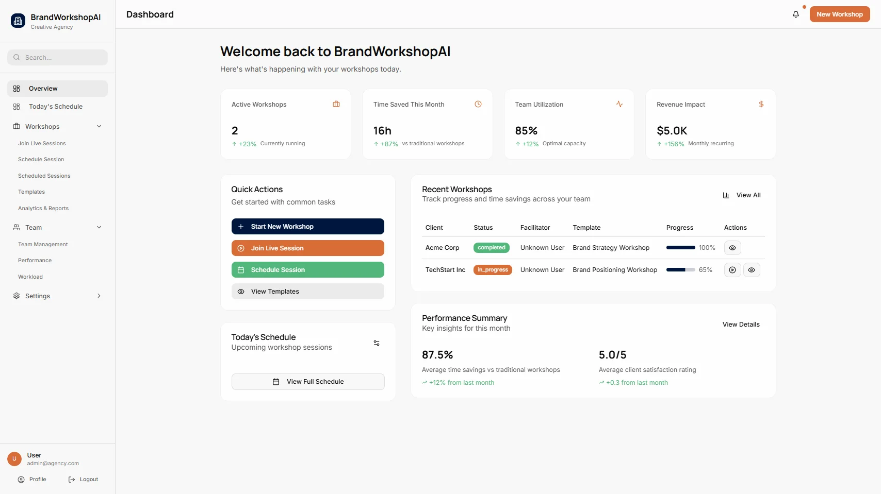The image size is (881, 494).
Task: Click the New Workshop button
Action: (839, 14)
